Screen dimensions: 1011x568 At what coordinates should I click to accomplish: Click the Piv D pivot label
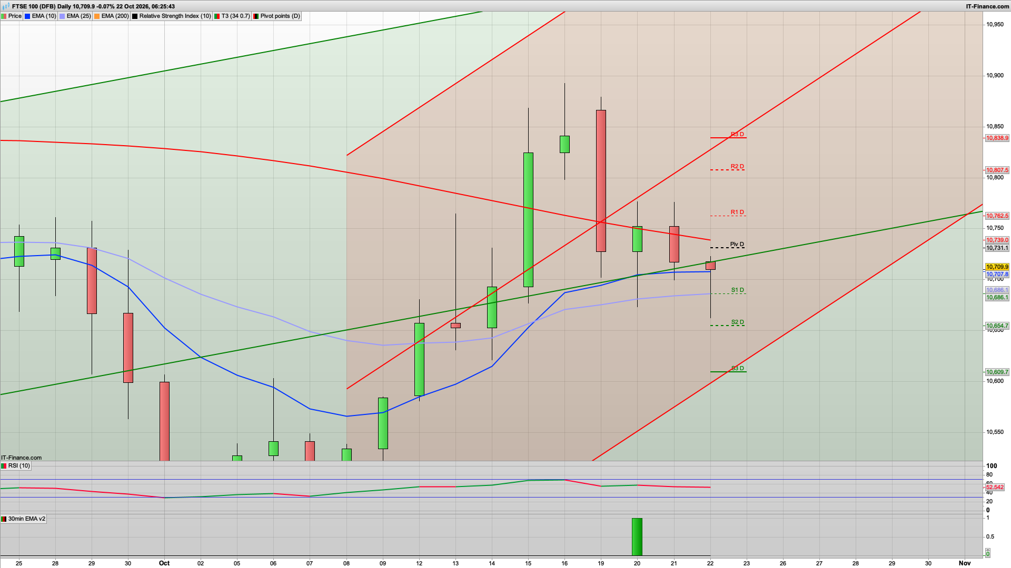(x=737, y=245)
